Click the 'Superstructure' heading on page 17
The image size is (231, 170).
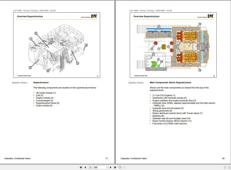click(41, 82)
